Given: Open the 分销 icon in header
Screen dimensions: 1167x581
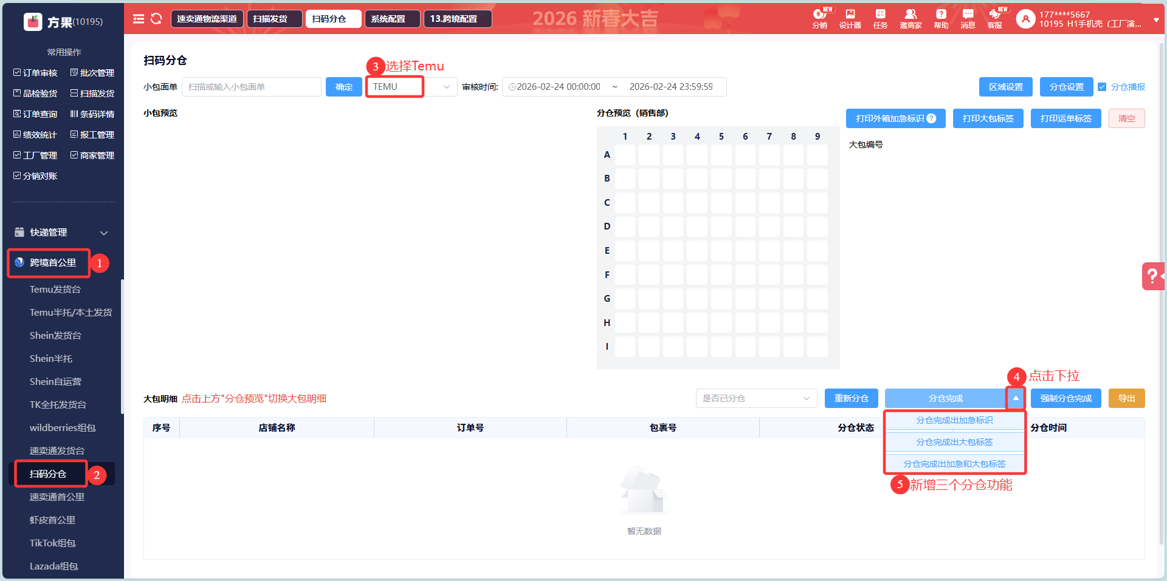Looking at the screenshot, I should (x=820, y=18).
